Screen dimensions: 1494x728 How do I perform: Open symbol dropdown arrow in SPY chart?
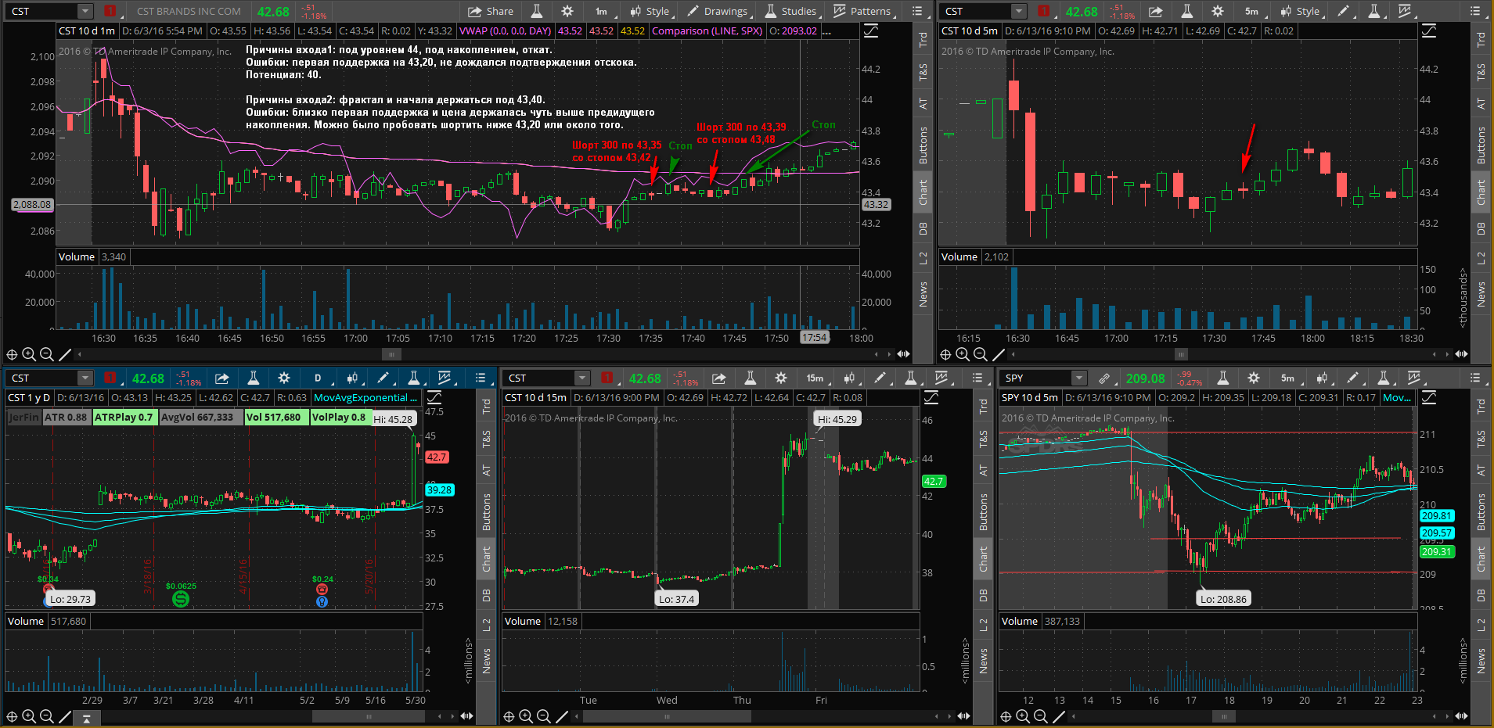(1079, 378)
